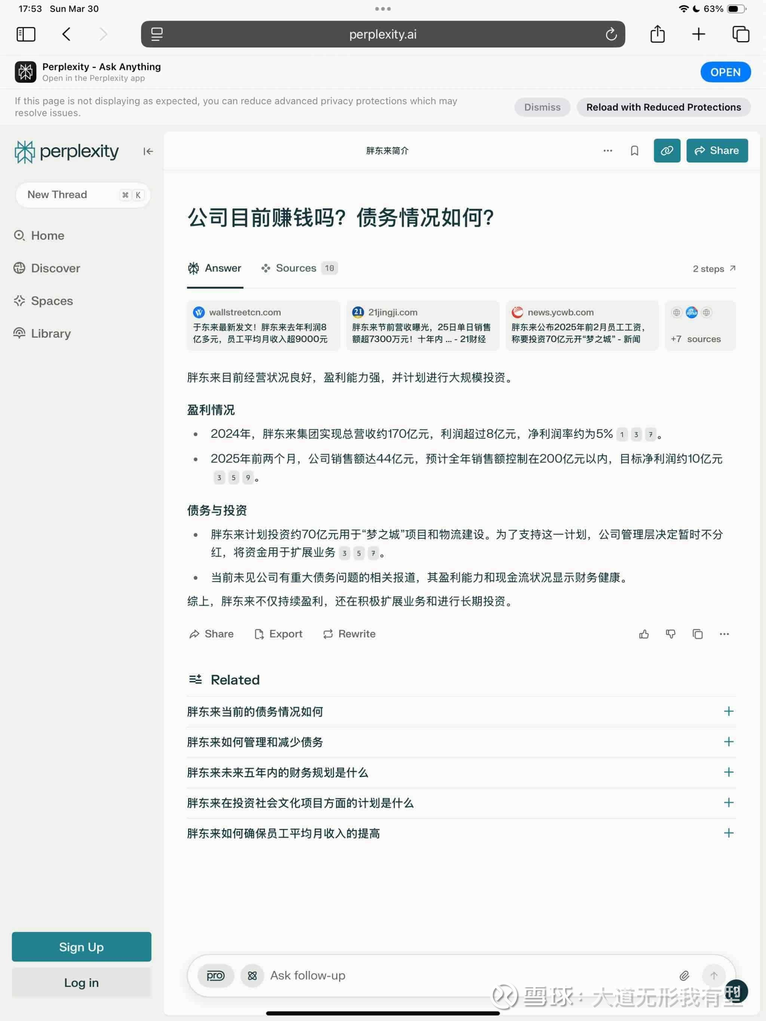Open search focus selector beside Pro
The width and height of the screenshot is (766, 1021).
[252, 975]
